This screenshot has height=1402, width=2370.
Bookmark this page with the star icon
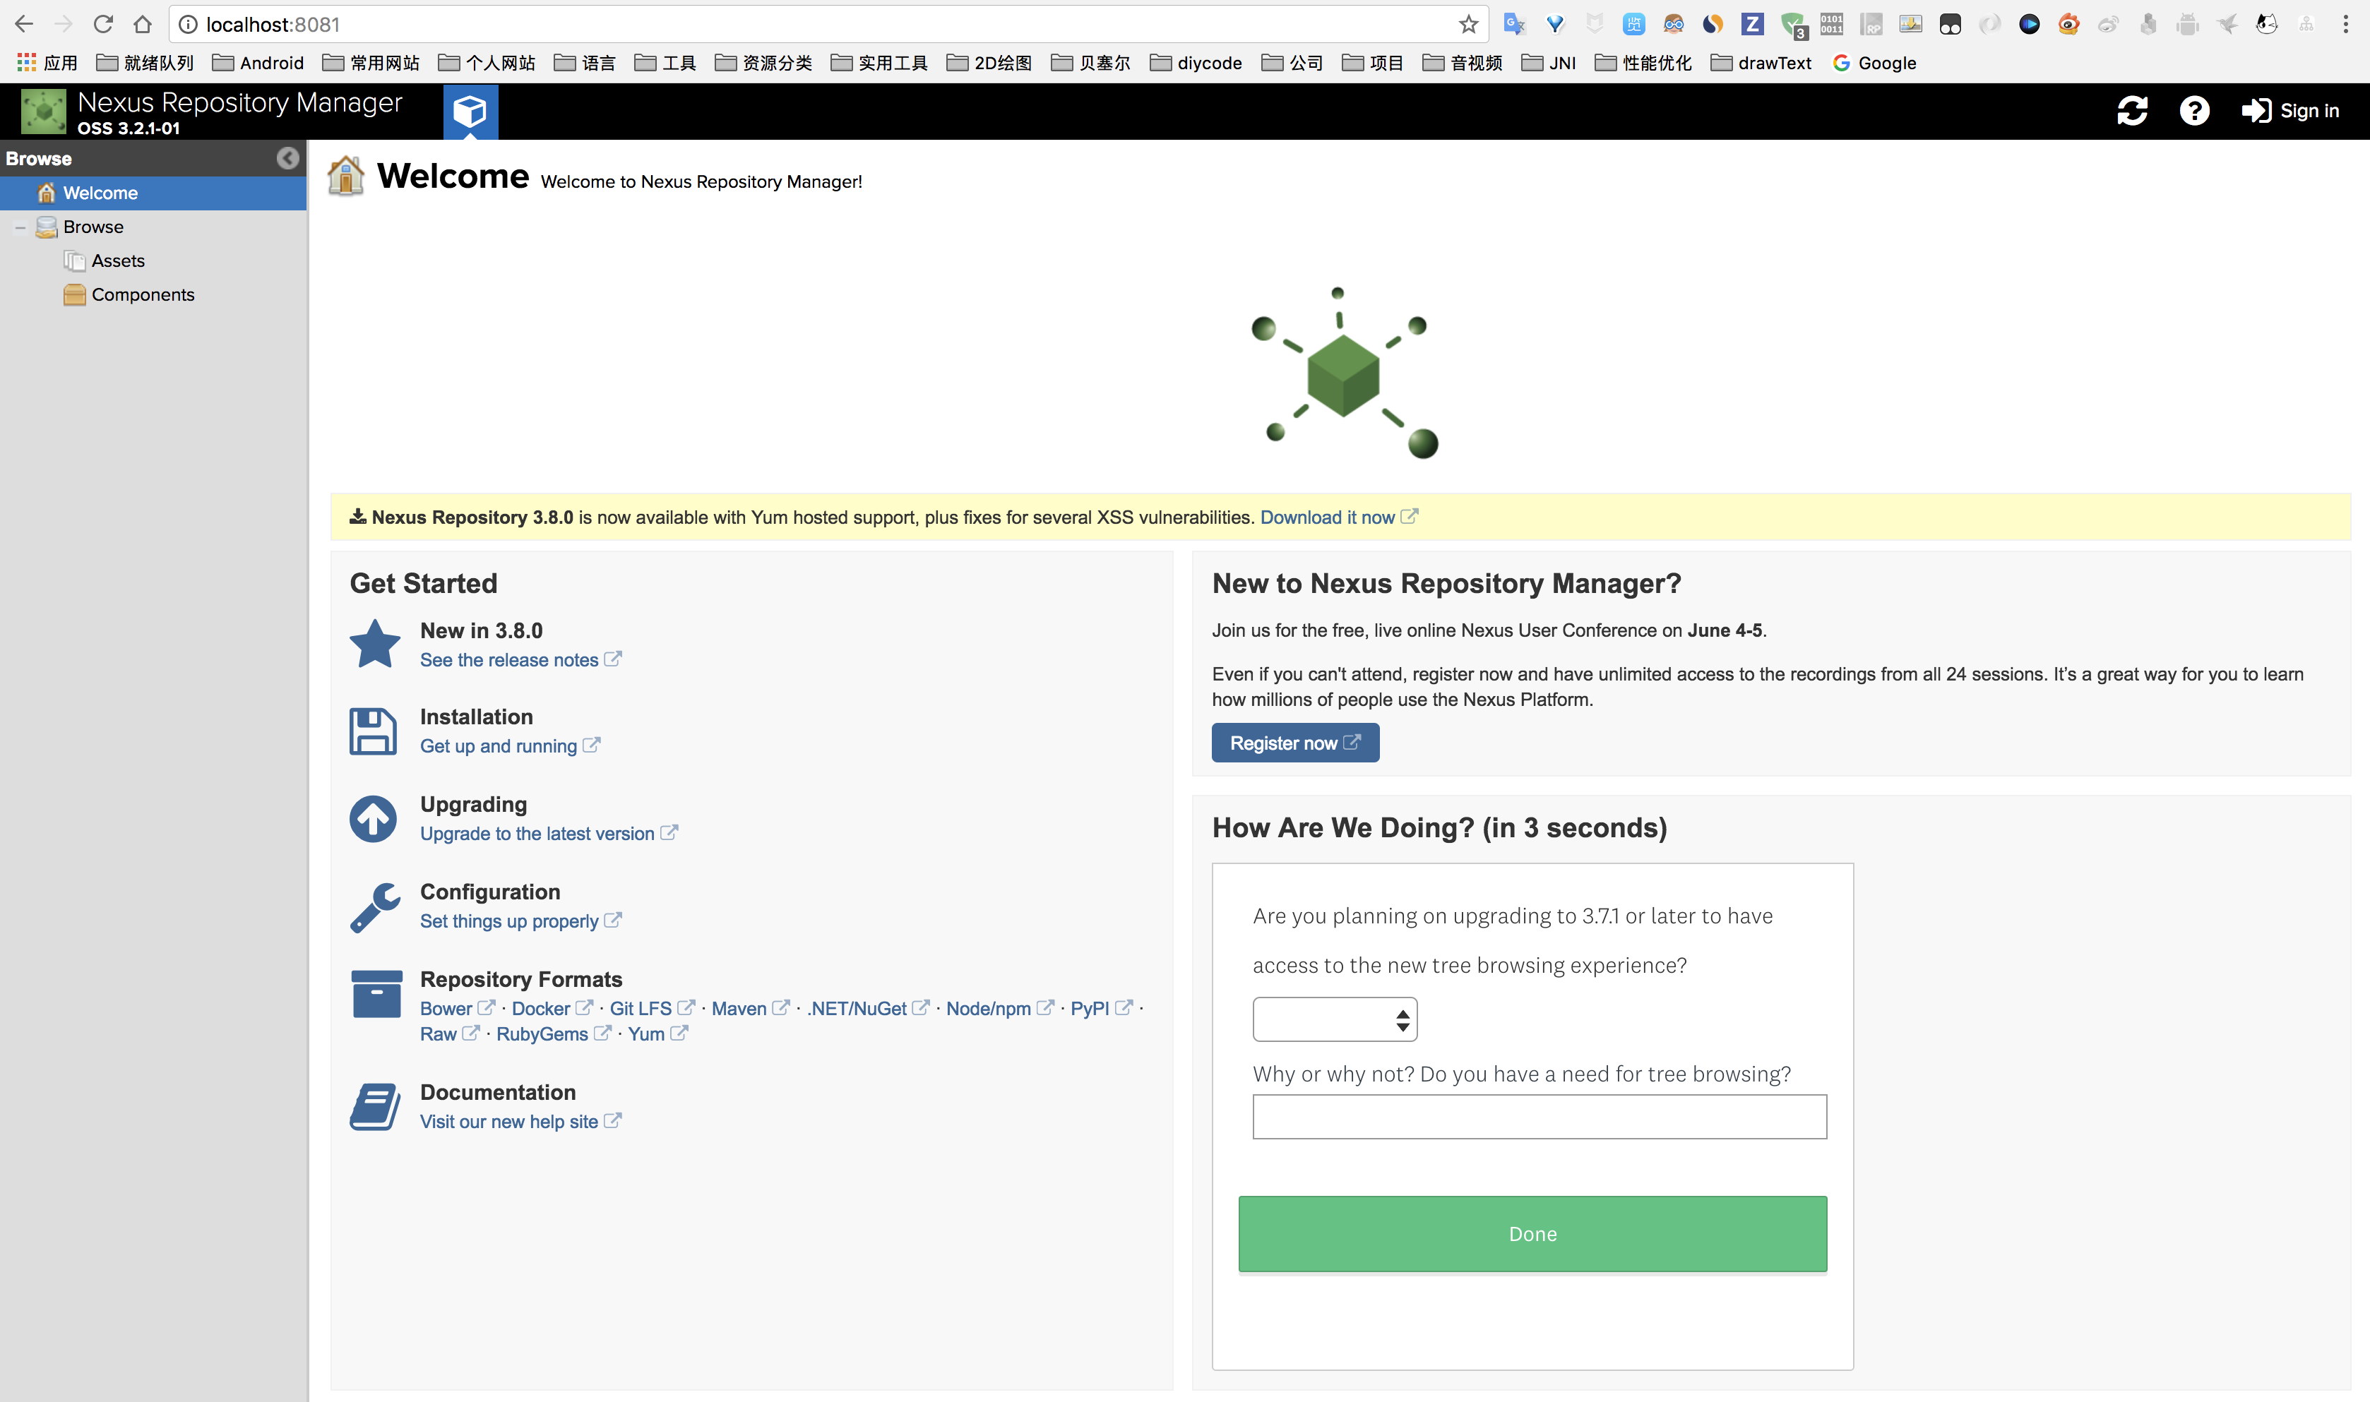(x=1467, y=25)
